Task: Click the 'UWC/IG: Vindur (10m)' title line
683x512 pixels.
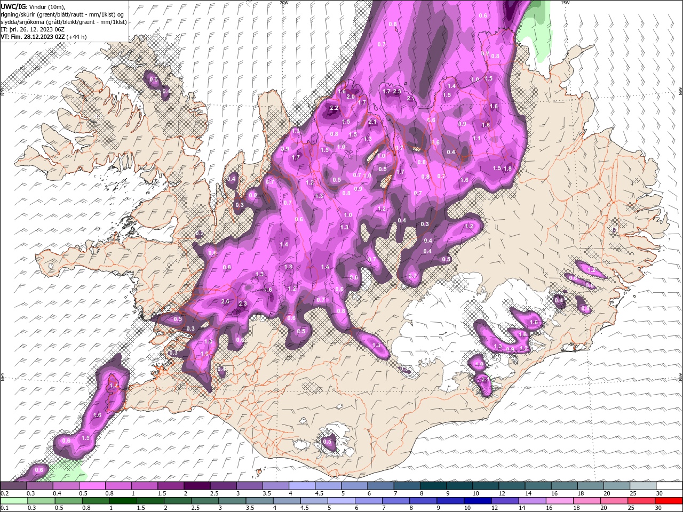Action: pos(34,6)
